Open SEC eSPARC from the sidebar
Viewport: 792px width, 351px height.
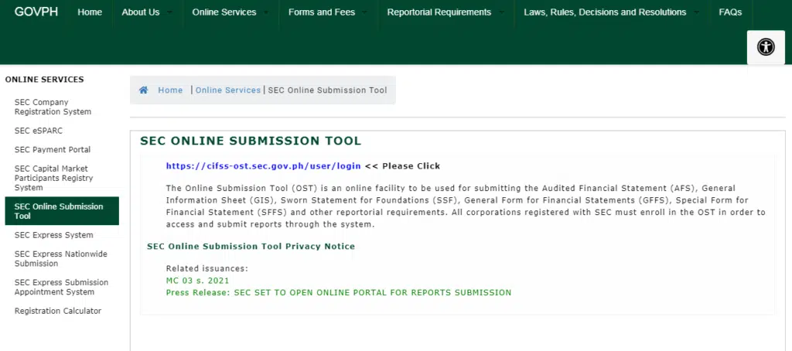click(x=39, y=131)
